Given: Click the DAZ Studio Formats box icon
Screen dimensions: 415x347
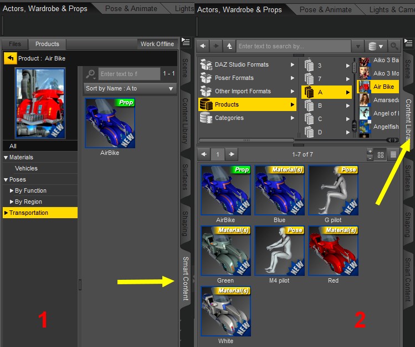Looking at the screenshot, I should pos(206,64).
